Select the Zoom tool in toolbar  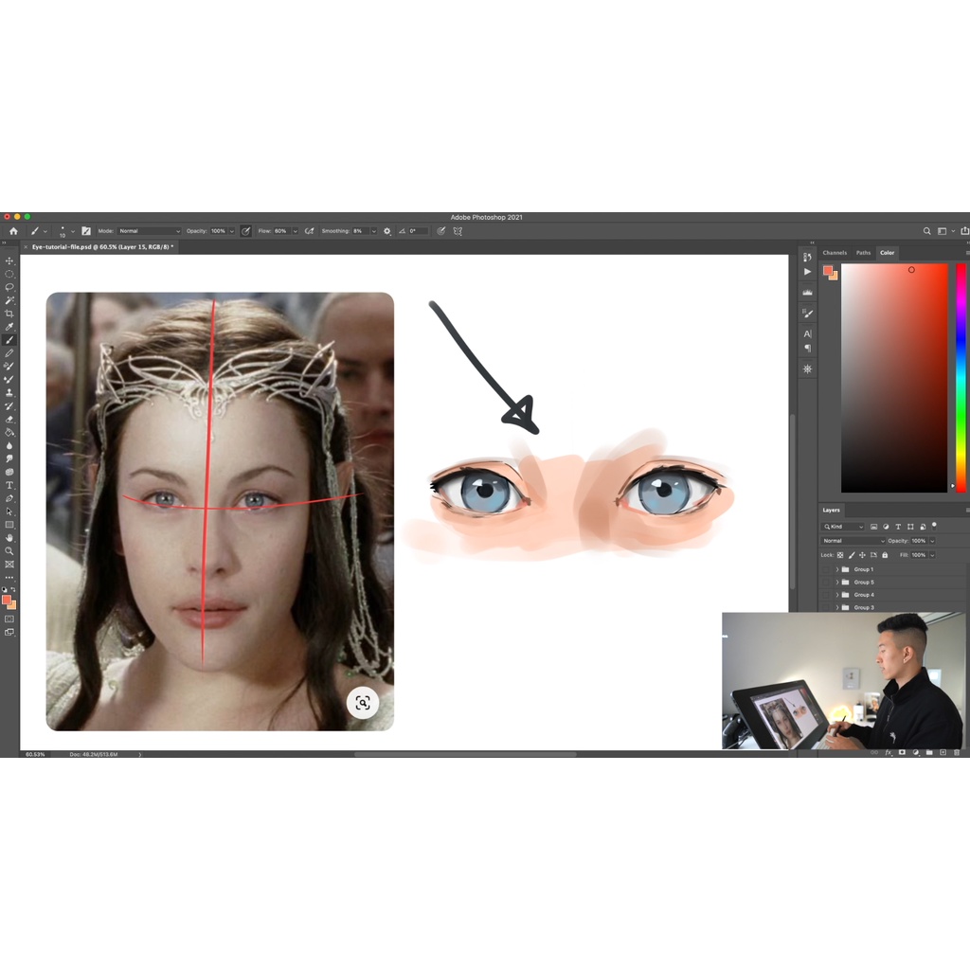click(x=9, y=550)
